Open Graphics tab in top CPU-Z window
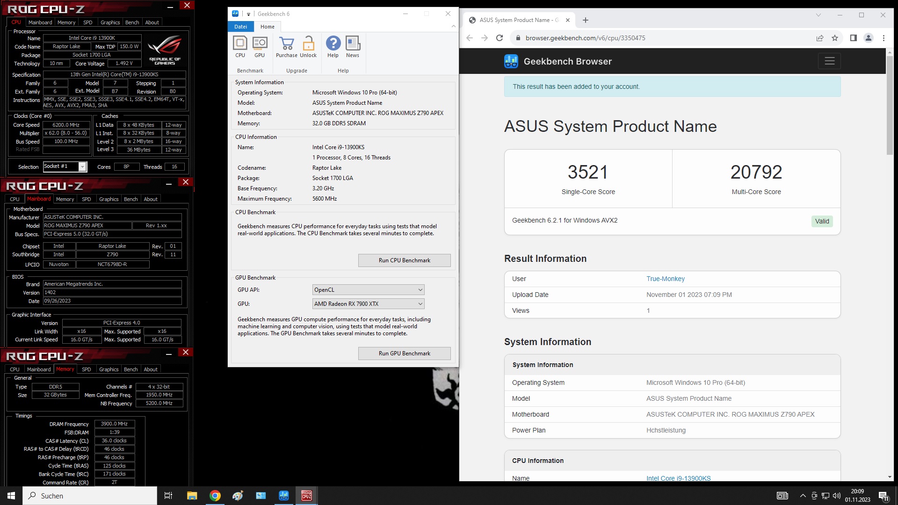Image resolution: width=898 pixels, height=505 pixels. 110,22
